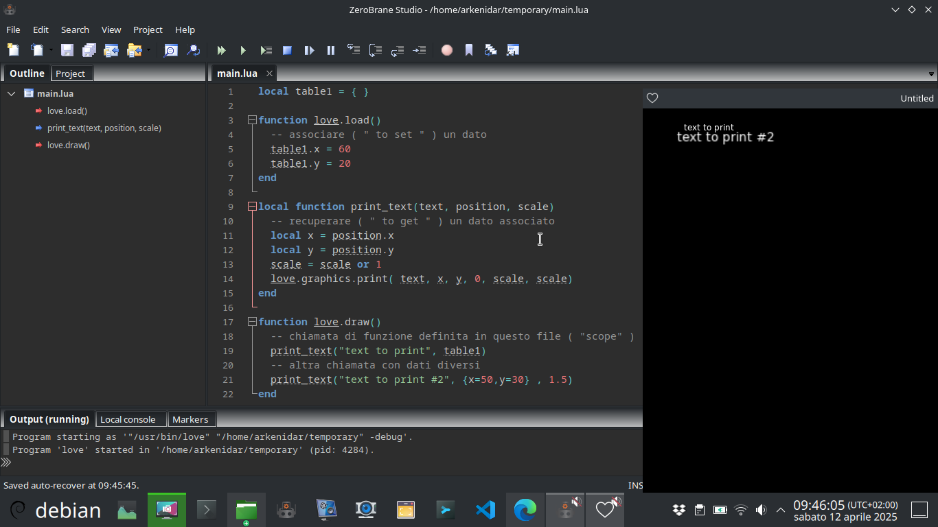This screenshot has height=527, width=938.
Task: Open Dropbox tray icon
Action: click(x=679, y=510)
